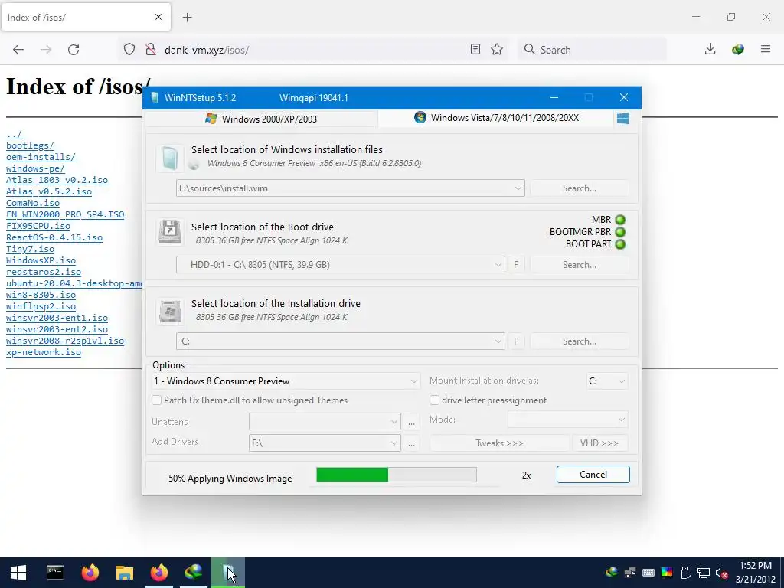Click the Safely Remove Hardware tray icon
The height and width of the screenshot is (588, 784).
tap(685, 573)
